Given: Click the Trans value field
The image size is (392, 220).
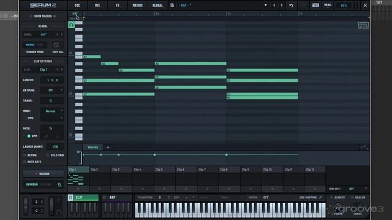Looking at the screenshot, I should tap(52, 101).
